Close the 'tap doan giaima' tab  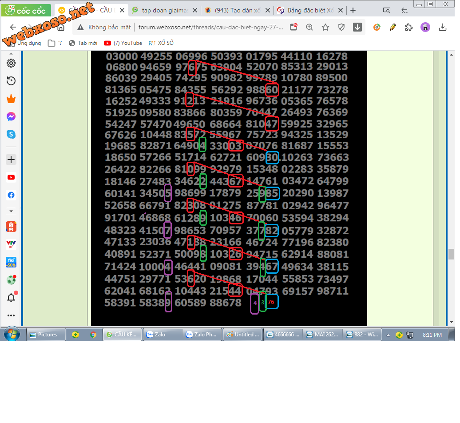pyautogui.click(x=195, y=10)
